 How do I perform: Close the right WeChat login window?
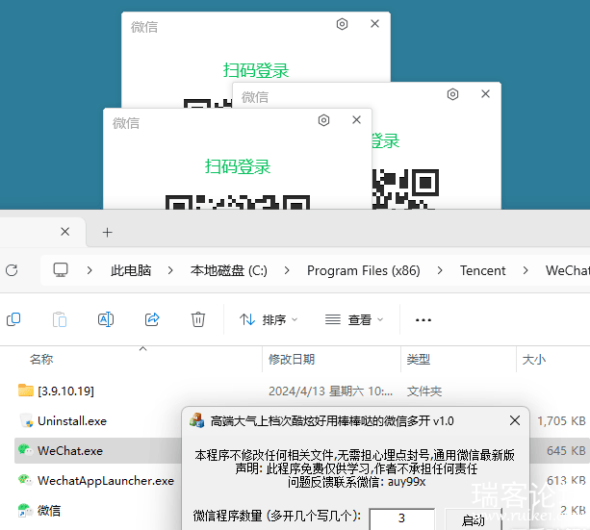(485, 93)
